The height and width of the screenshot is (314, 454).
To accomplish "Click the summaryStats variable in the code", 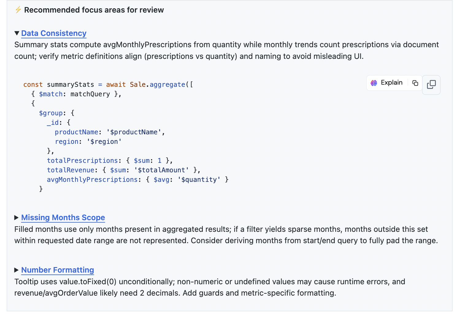I will click(x=70, y=85).
